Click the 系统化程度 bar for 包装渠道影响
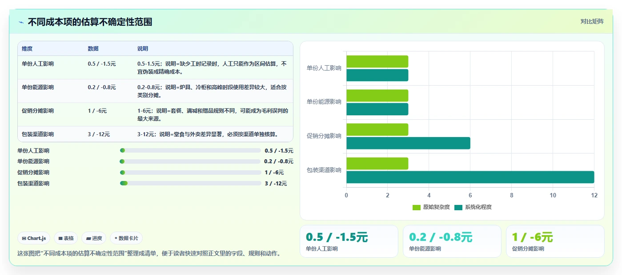The image size is (622, 275). 470,177
